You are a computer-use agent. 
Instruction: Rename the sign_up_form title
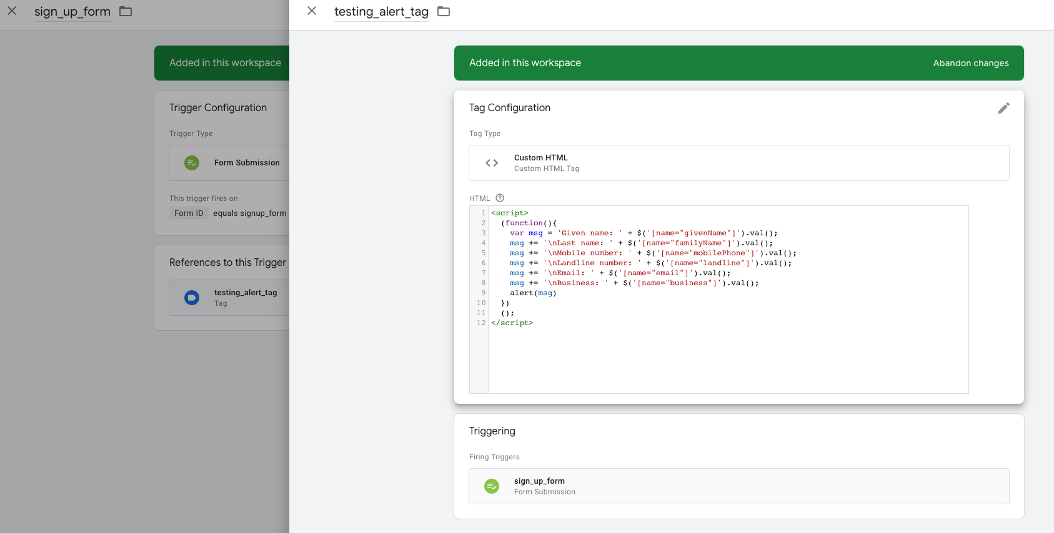coord(72,11)
